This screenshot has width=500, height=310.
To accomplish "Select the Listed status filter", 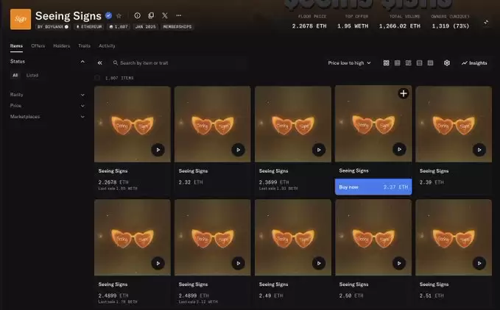I will [x=32, y=75].
